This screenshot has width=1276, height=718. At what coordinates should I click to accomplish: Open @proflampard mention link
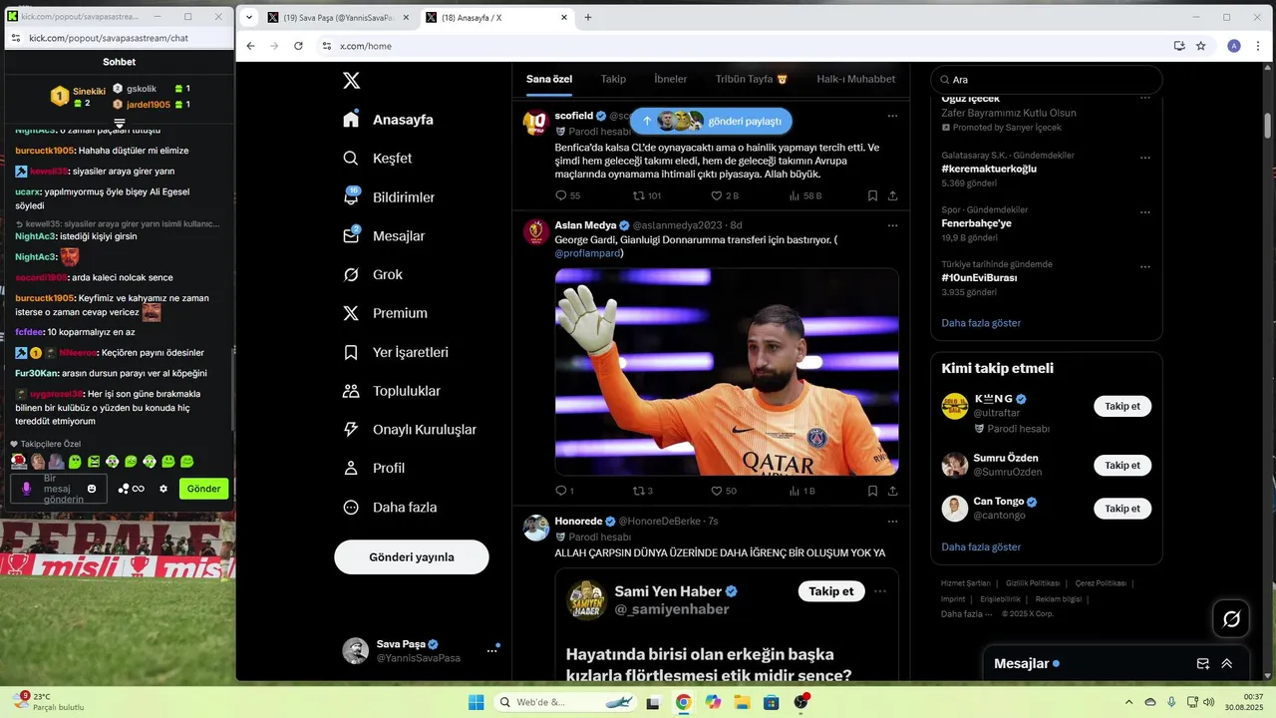pyautogui.click(x=588, y=253)
